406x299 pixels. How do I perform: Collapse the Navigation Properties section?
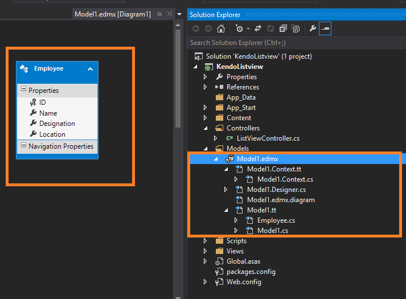click(x=23, y=146)
